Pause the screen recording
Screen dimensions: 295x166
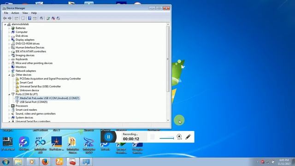pyautogui.click(x=109, y=137)
